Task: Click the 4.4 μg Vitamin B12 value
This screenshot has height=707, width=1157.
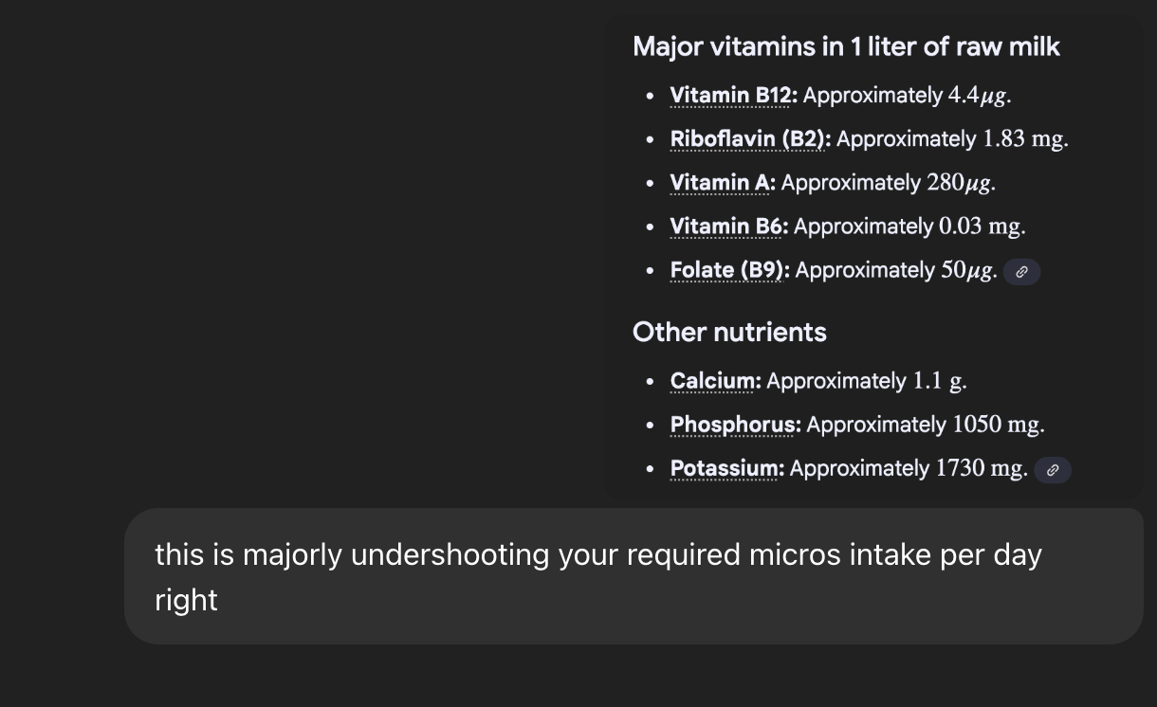Action: 978,96
